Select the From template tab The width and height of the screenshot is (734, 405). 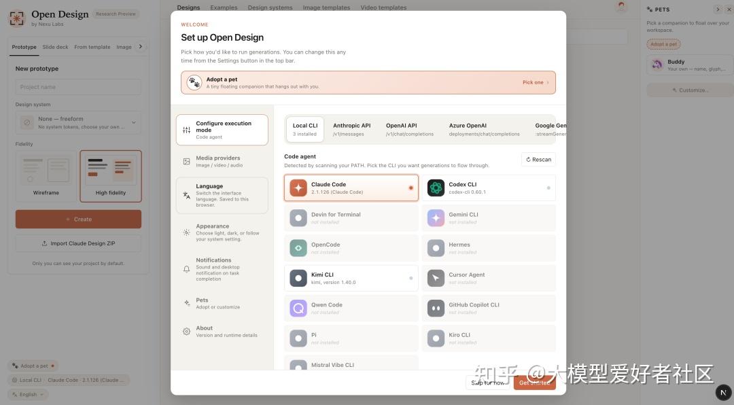click(x=92, y=47)
